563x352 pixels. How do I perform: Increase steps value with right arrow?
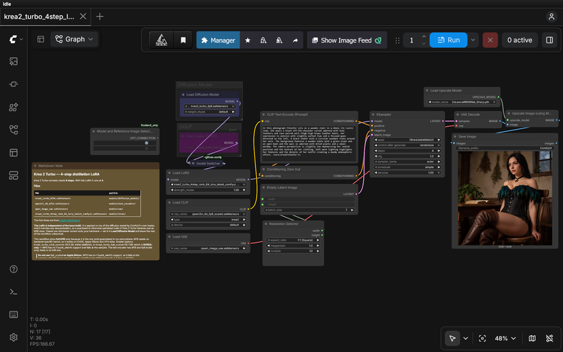click(439, 151)
